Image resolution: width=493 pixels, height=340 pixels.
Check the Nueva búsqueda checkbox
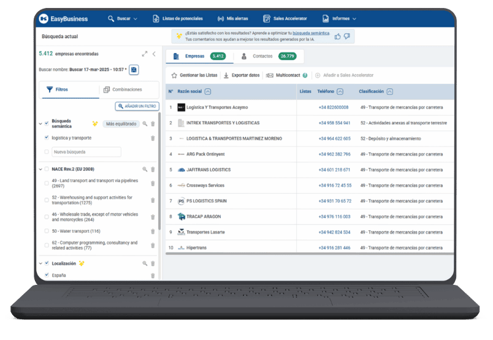(x=47, y=152)
